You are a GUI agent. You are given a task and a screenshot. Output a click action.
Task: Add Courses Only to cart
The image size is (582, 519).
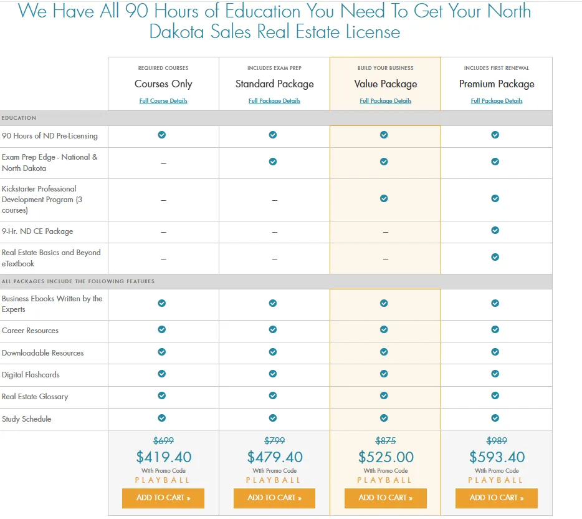pos(163,498)
